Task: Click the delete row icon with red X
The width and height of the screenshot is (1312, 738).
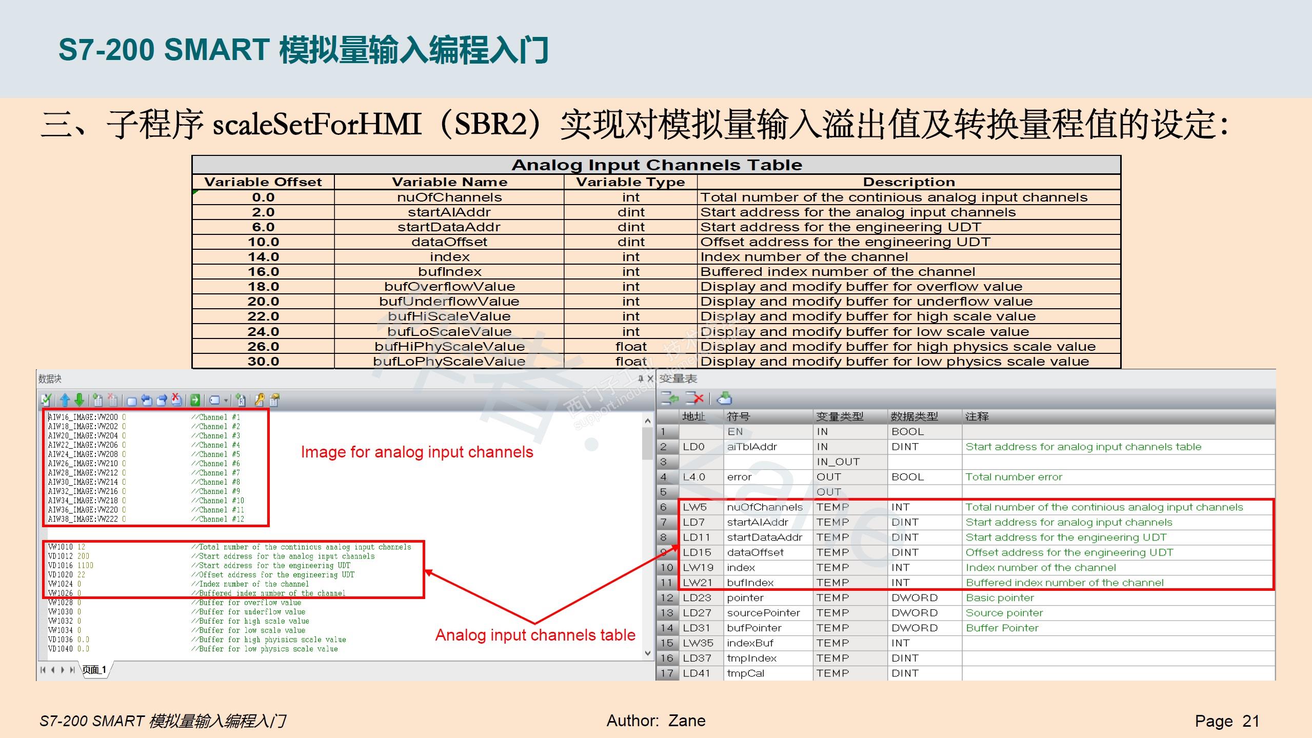Action: point(694,398)
